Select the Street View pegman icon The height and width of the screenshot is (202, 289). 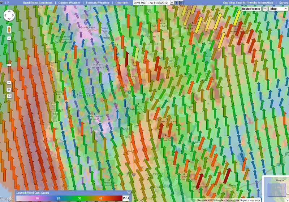(x=9, y=30)
